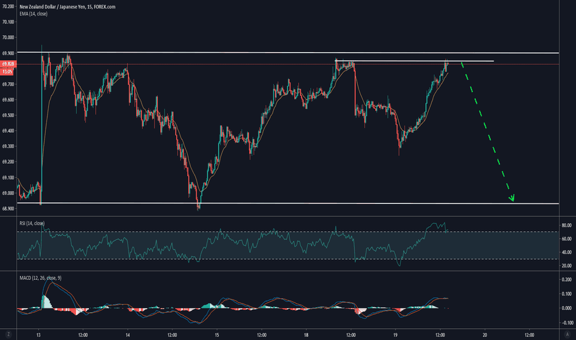Viewport: 576px width, 340px height.
Task: Click the 13:05 bar countdown label
Action: (x=9, y=69)
